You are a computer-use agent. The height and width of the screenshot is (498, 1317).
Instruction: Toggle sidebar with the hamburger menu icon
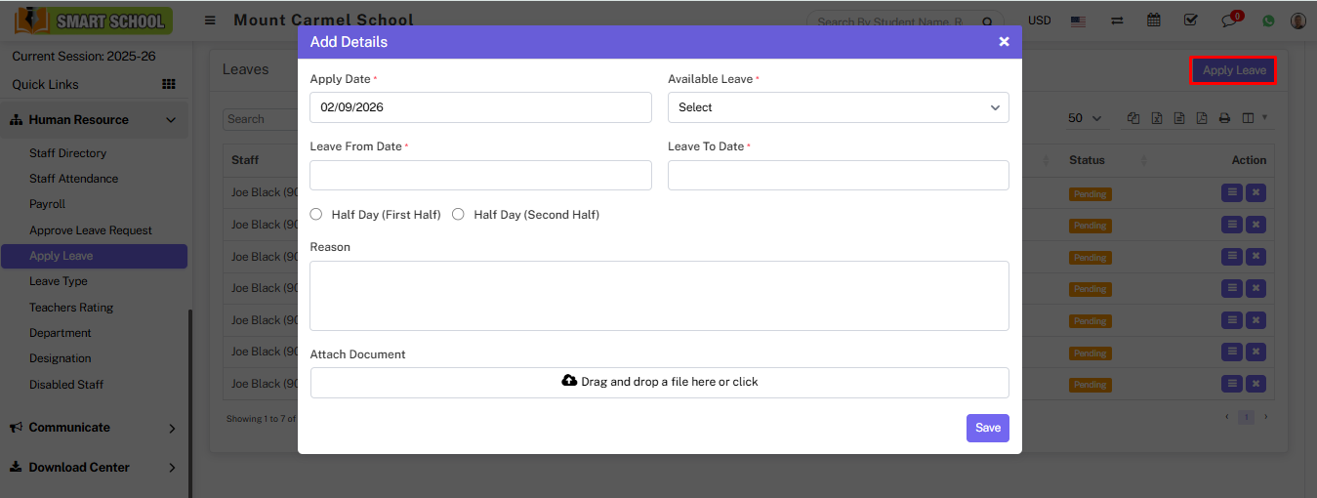click(x=210, y=21)
